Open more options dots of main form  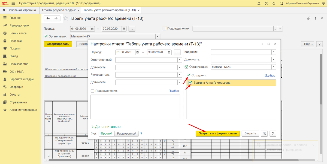(316, 18)
